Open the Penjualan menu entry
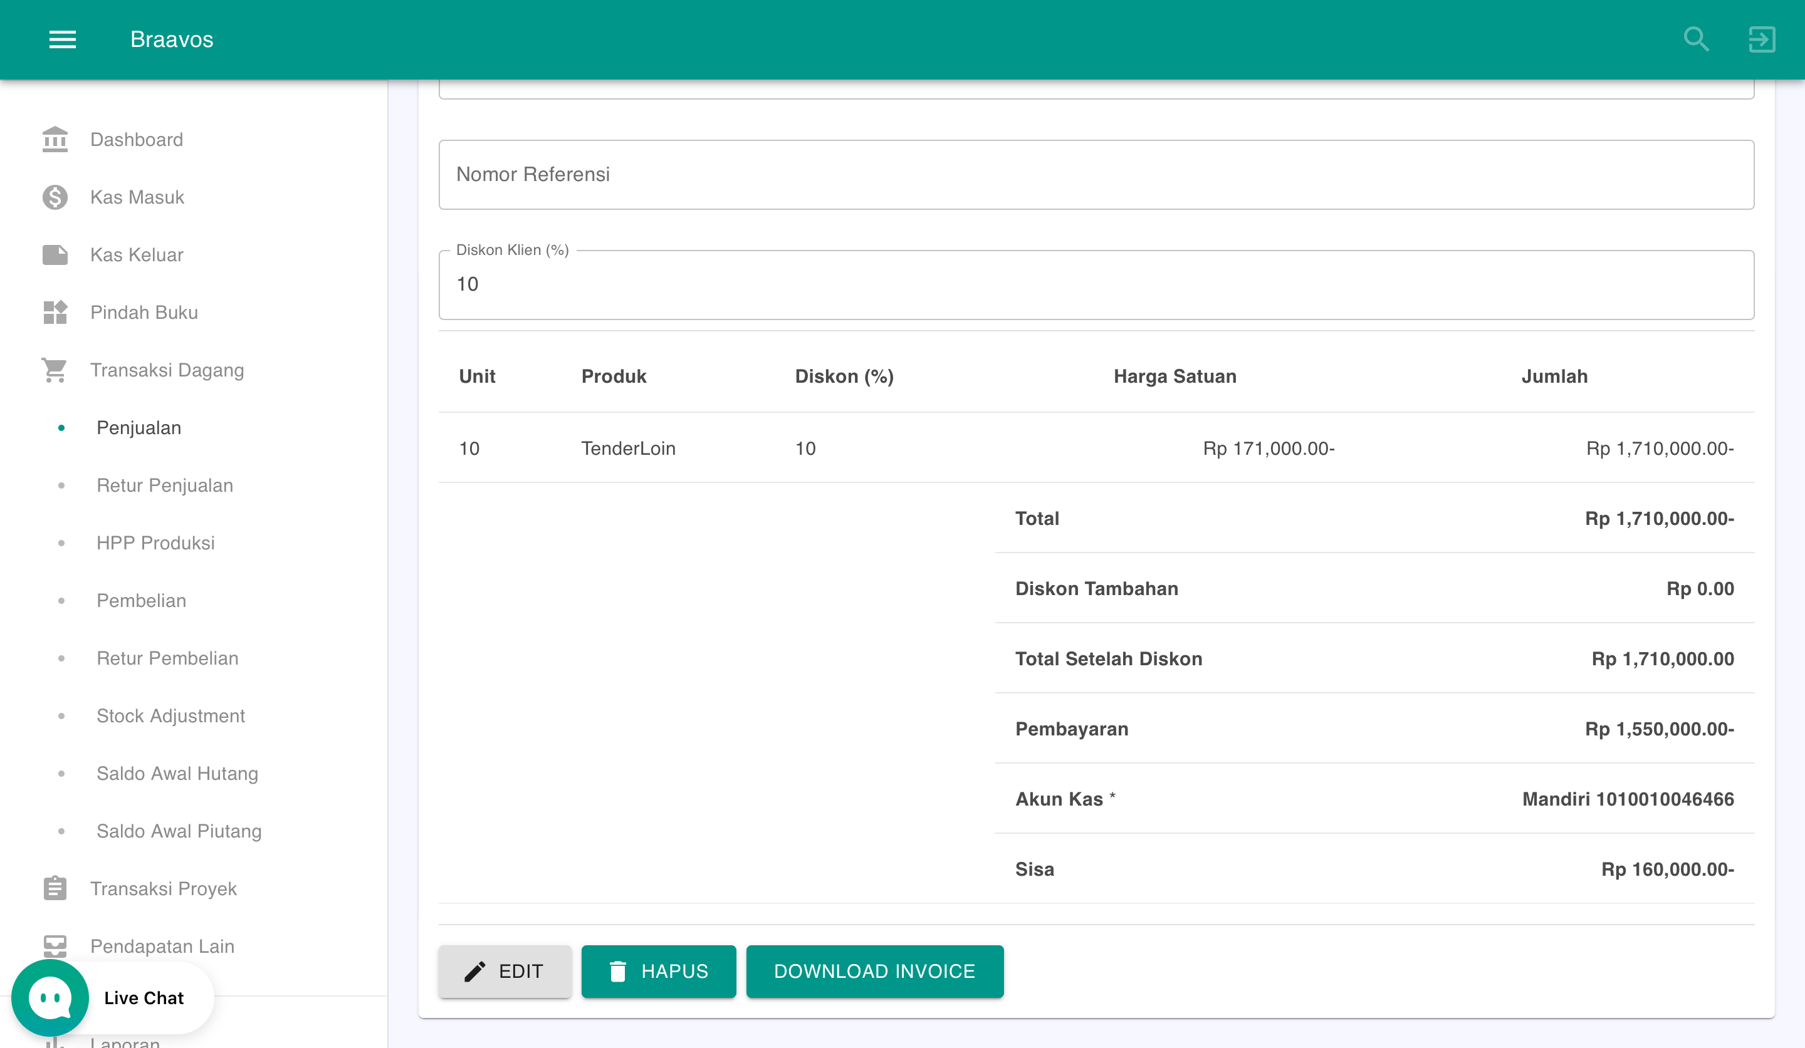 point(139,427)
